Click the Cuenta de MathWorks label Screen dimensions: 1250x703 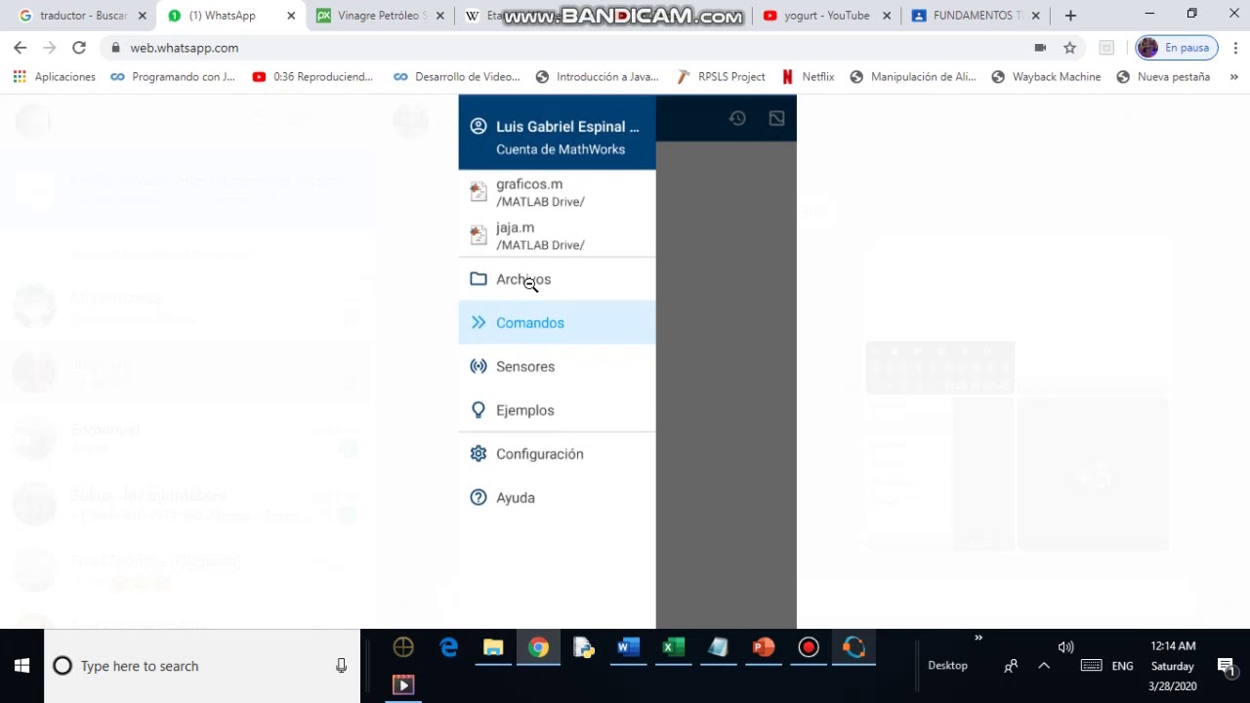(x=561, y=149)
